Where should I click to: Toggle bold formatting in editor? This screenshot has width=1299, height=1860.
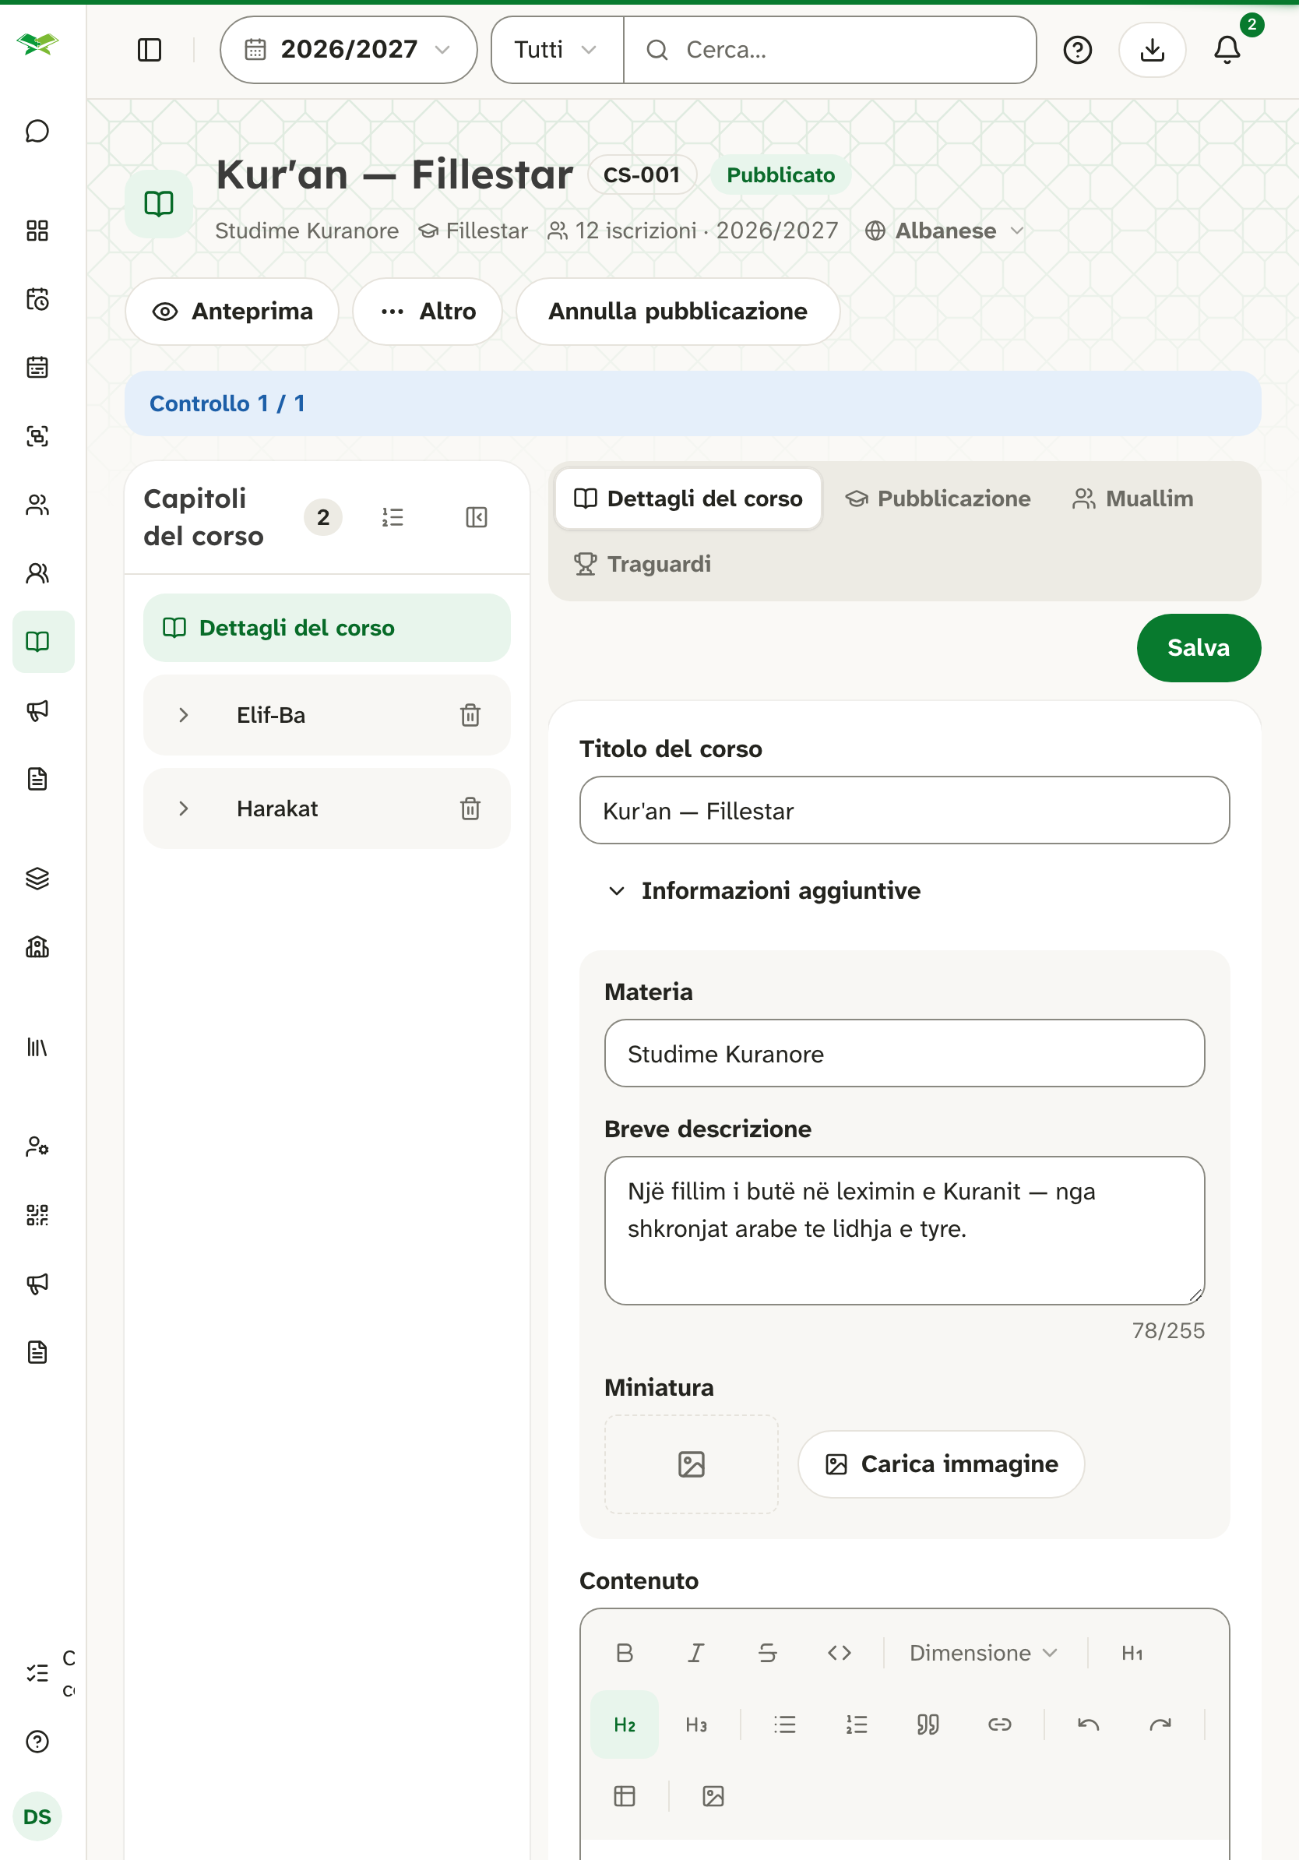[625, 1653]
